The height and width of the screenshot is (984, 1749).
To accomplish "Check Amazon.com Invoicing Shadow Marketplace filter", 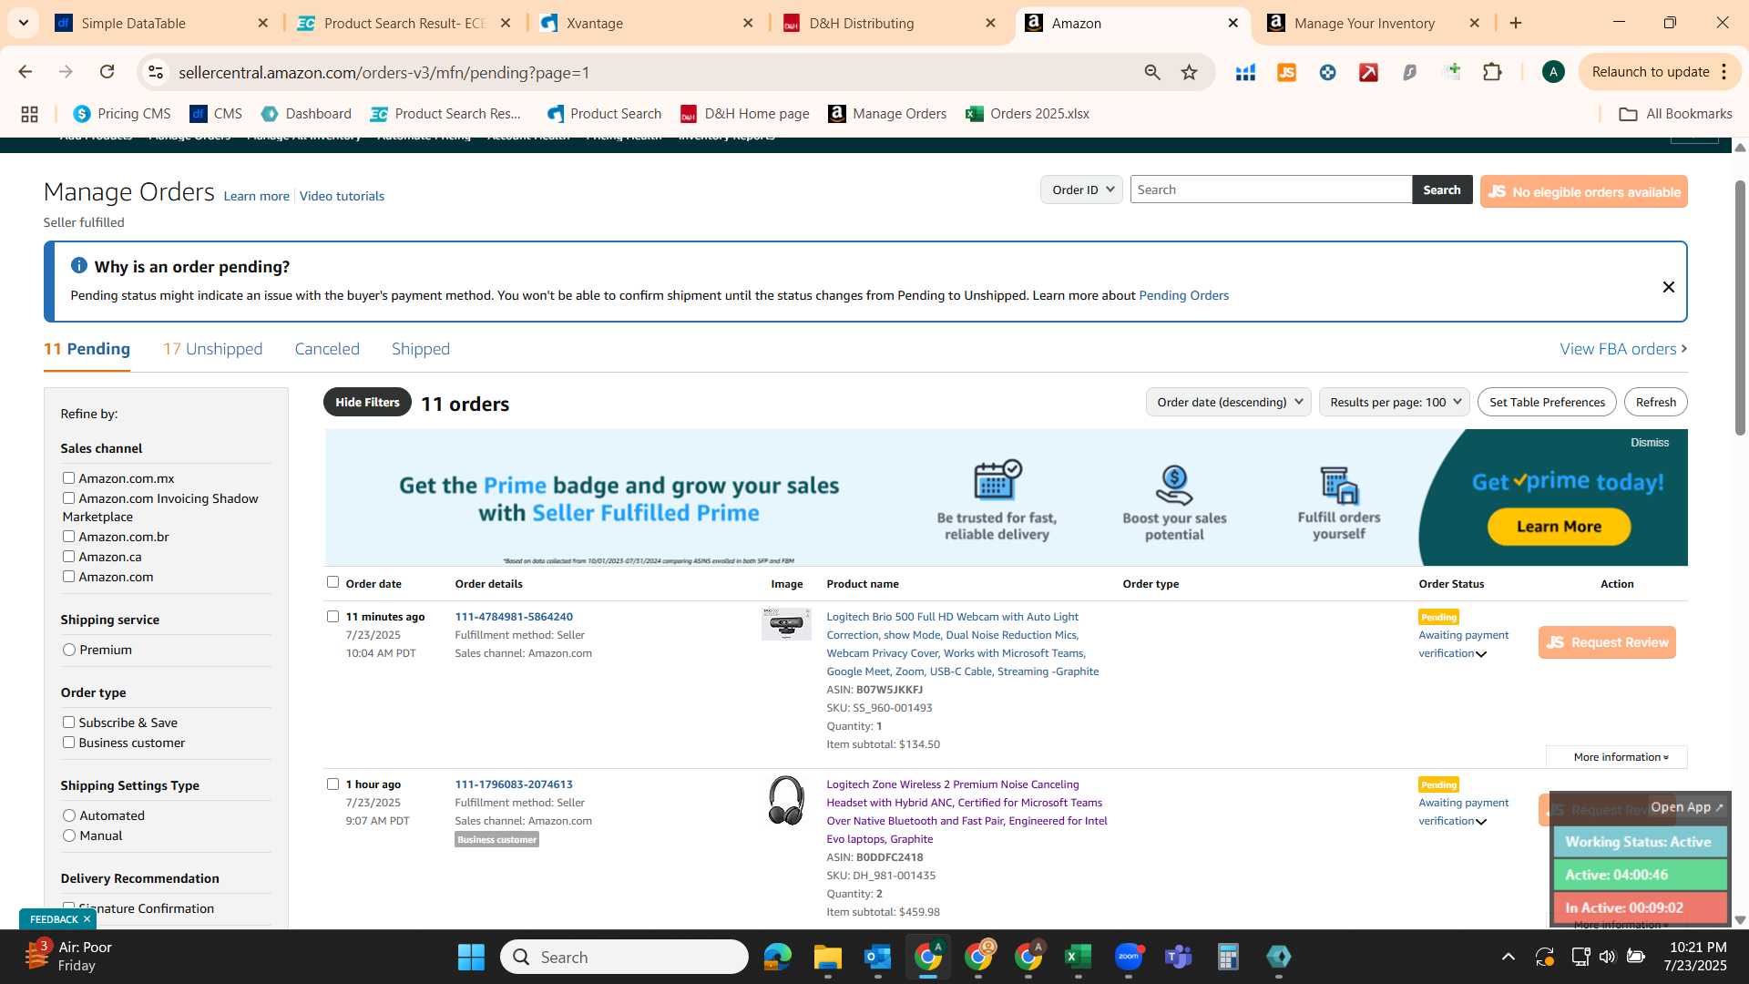I will point(68,498).
